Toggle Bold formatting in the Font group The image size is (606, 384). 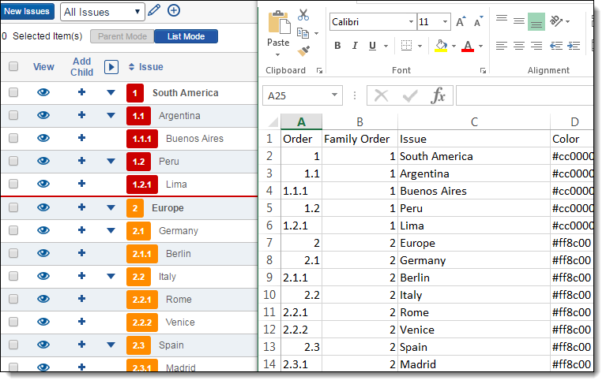tap(337, 46)
